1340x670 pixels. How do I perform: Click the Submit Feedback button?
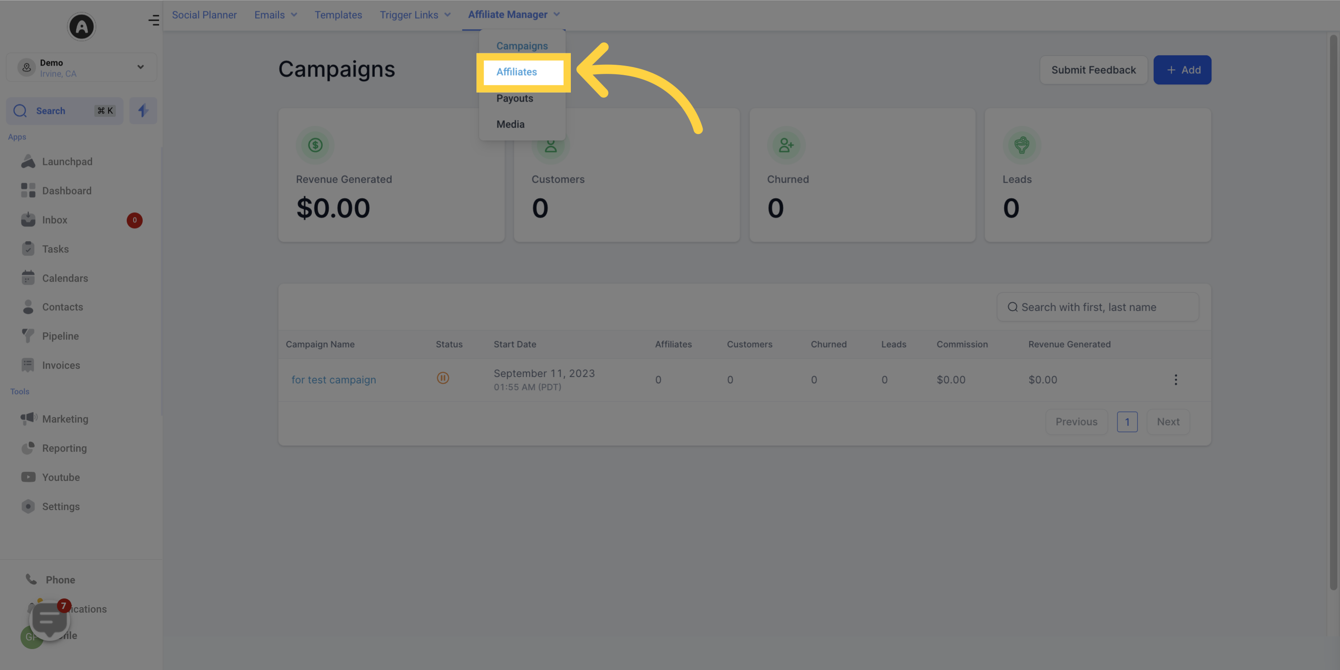click(x=1093, y=70)
